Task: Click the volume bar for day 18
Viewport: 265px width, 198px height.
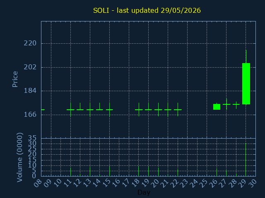Action: pos(139,171)
